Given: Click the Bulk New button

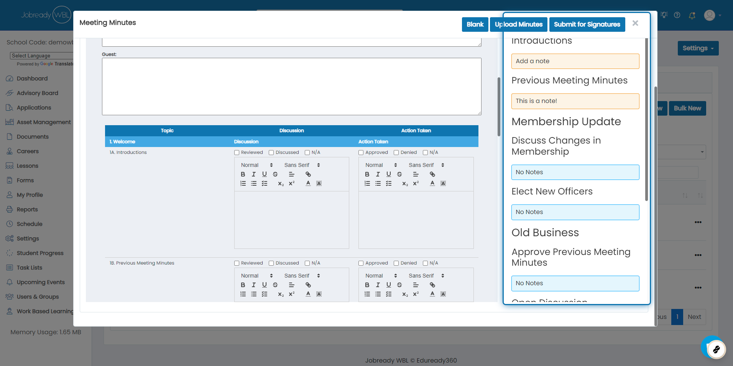Looking at the screenshot, I should pyautogui.click(x=687, y=108).
